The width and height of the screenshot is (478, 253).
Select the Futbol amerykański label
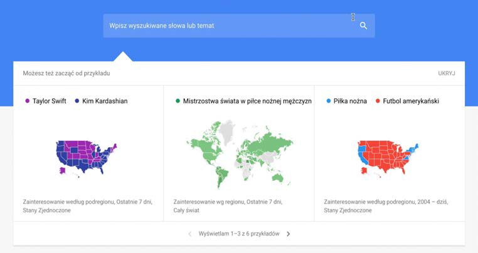tap(412, 101)
